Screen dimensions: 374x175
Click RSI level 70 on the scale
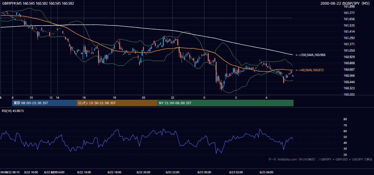click(345, 125)
